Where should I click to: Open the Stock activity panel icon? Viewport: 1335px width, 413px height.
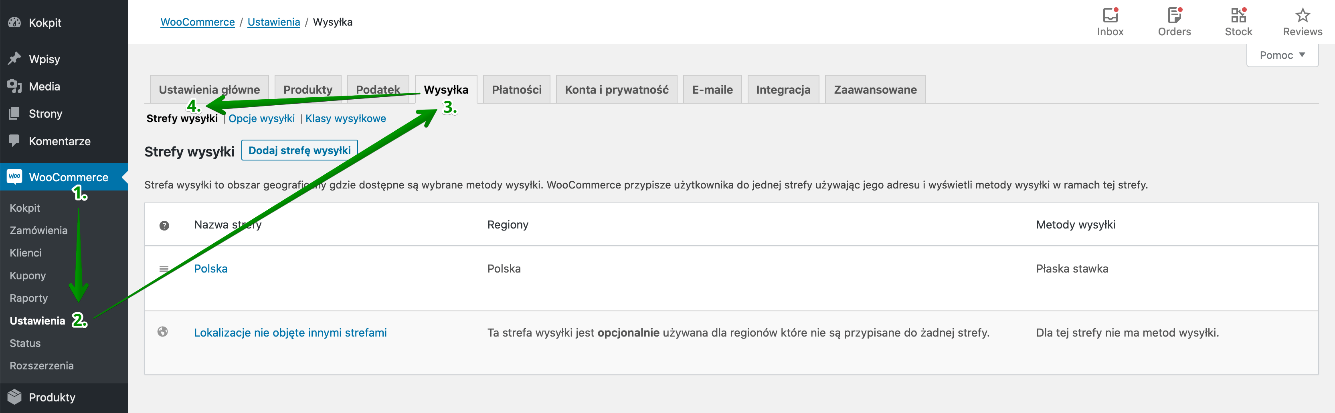point(1239,16)
